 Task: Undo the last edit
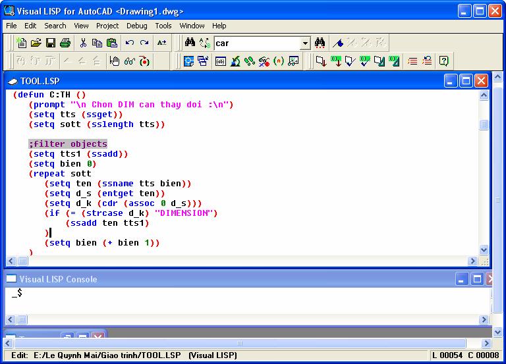pyautogui.click(x=130, y=43)
